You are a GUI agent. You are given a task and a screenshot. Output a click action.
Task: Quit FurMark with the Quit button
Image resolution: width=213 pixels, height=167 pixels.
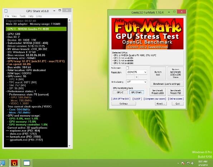point(178,103)
